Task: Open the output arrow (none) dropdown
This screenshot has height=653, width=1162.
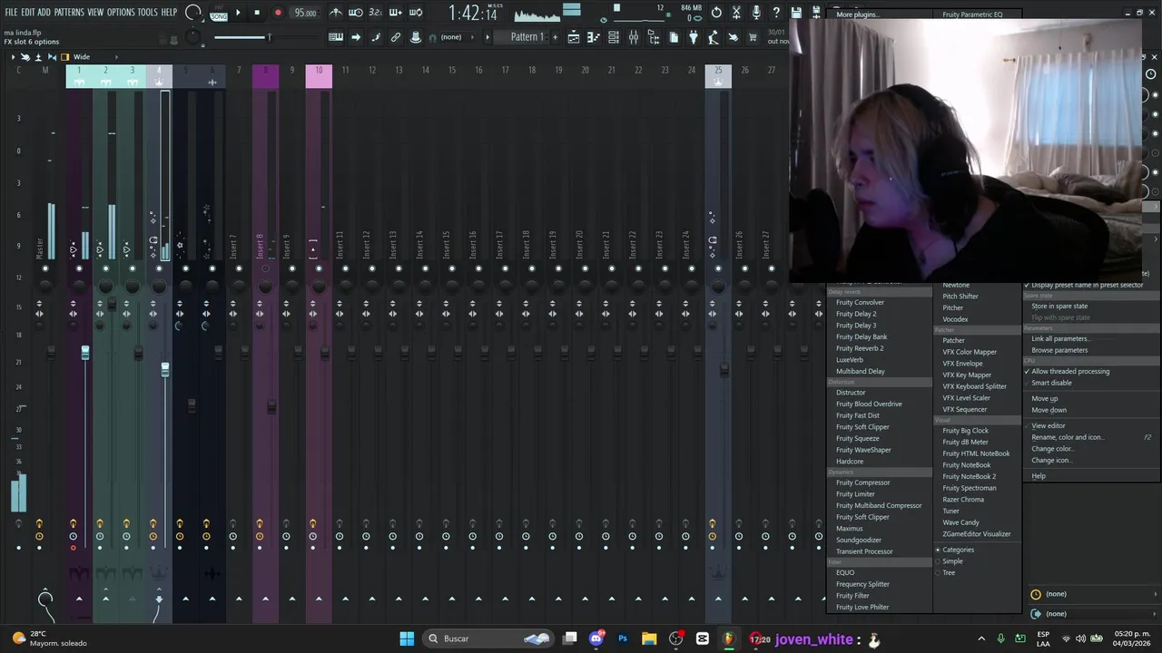Action: coord(1094,614)
